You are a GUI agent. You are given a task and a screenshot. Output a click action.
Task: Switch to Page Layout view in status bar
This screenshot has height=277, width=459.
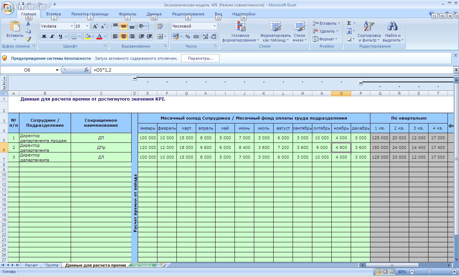coord(385,272)
